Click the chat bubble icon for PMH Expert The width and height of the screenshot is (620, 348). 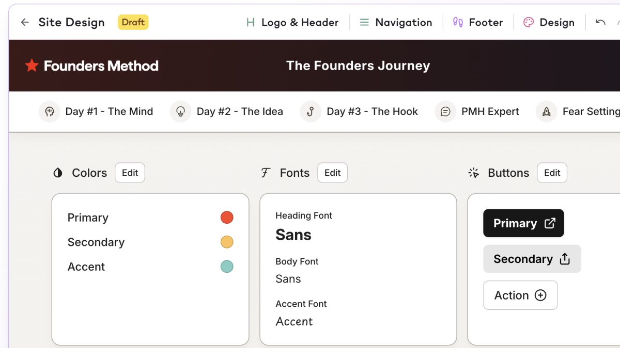(445, 111)
